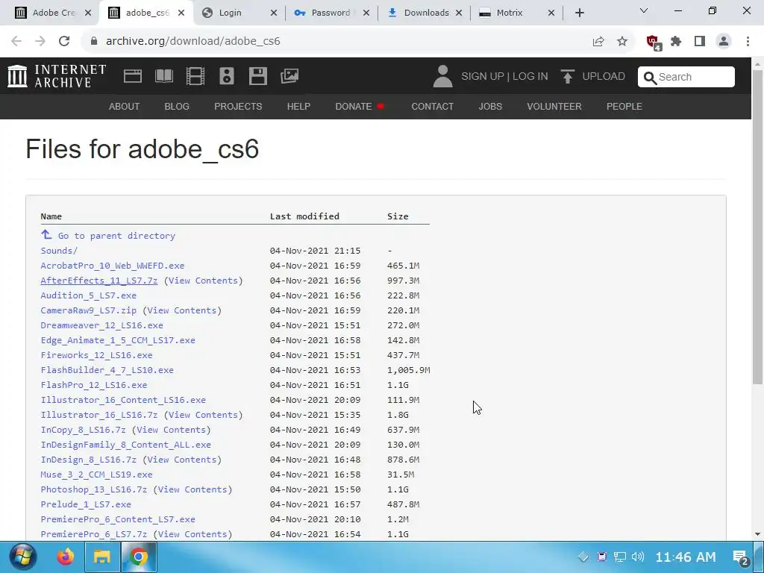Click the search magnifier icon
Image resolution: width=764 pixels, height=573 pixels.
coord(650,77)
